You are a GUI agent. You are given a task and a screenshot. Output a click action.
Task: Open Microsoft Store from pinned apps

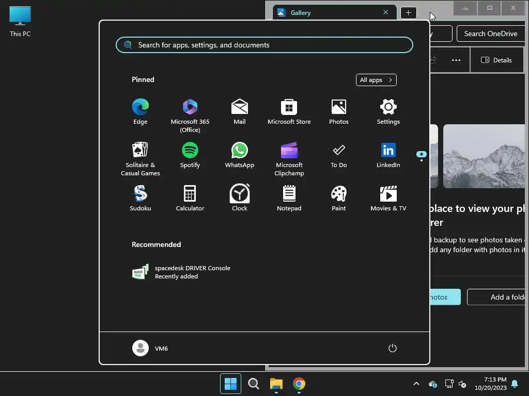pyautogui.click(x=289, y=112)
